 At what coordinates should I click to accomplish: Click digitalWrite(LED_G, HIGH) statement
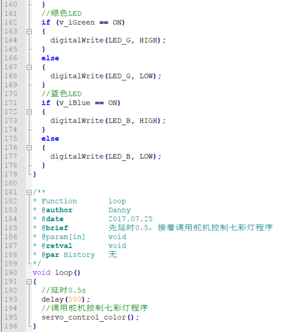(108, 40)
